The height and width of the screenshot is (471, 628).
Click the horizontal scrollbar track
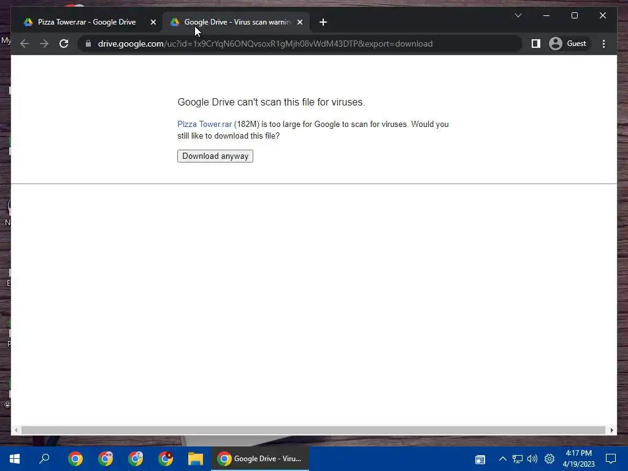pos(313,430)
